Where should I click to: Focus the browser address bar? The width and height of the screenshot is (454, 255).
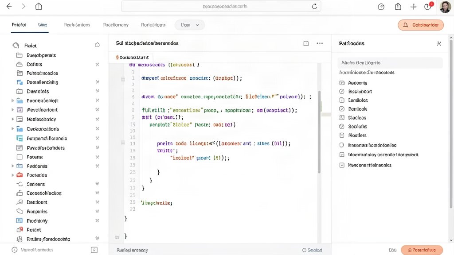[221, 6]
